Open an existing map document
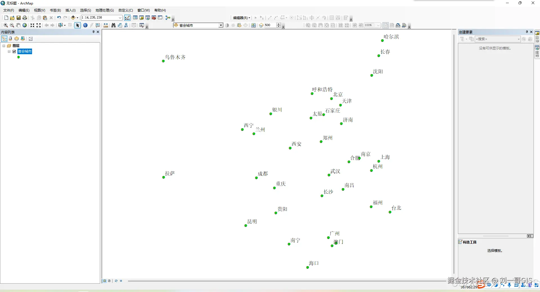This screenshot has height=292, width=540. (12, 18)
